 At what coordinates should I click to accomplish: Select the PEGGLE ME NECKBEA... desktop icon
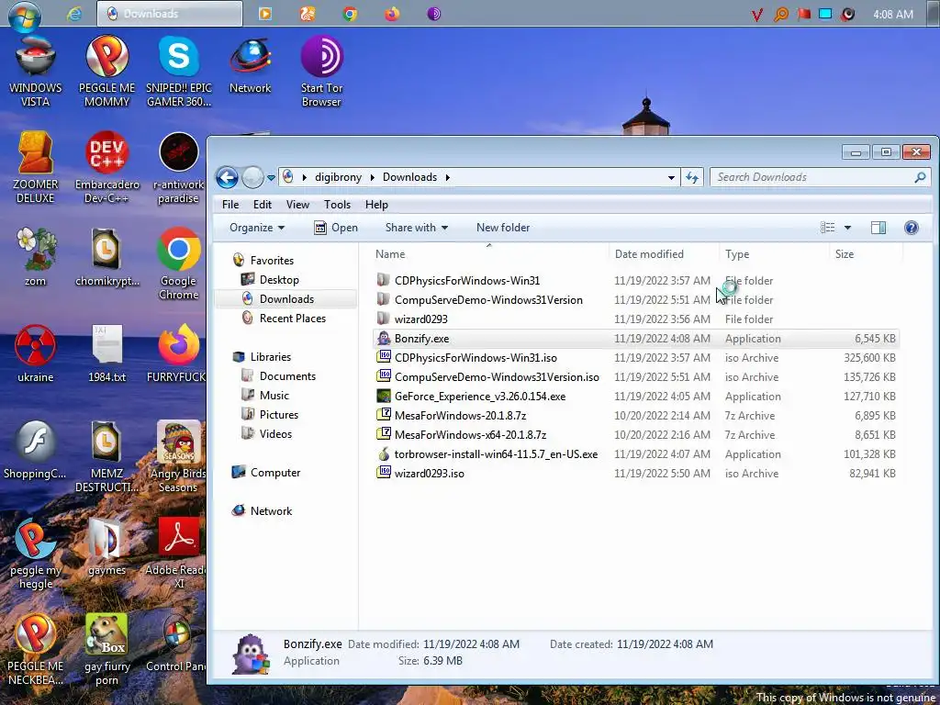click(x=36, y=650)
